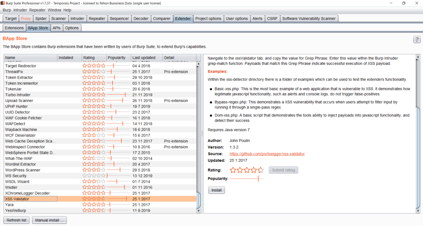Switch to the Proxy tab

(26, 19)
